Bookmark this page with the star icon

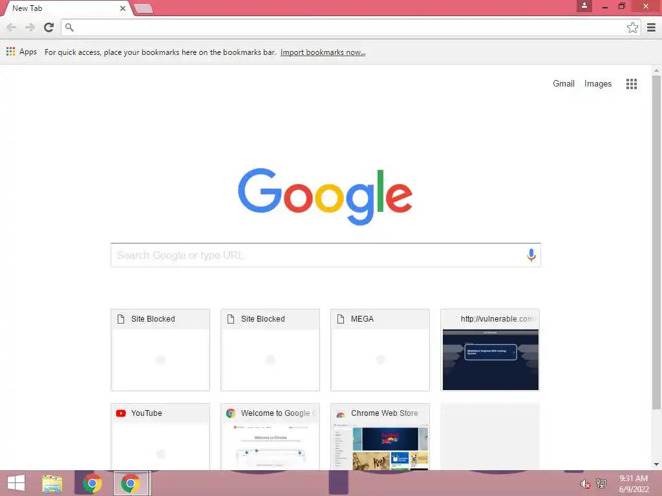(632, 27)
